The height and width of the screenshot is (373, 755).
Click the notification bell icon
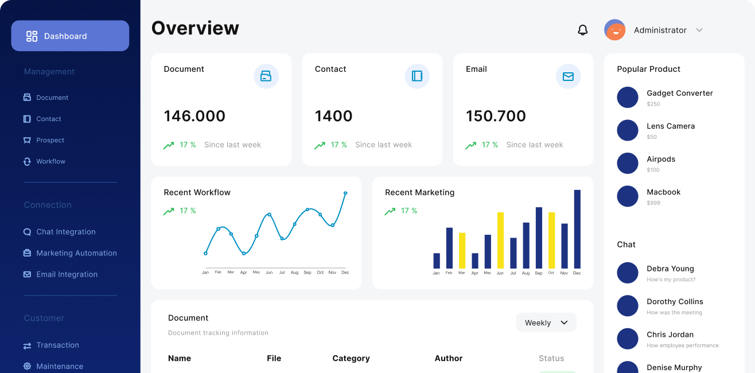coord(582,30)
